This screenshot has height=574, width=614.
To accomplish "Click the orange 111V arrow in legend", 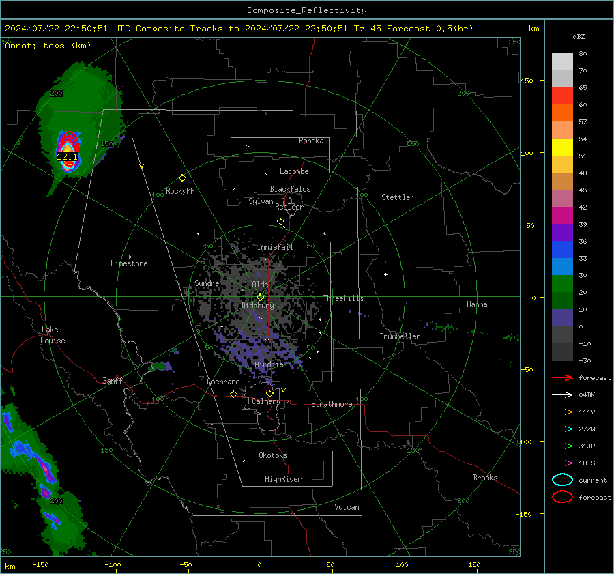I will tap(562, 412).
